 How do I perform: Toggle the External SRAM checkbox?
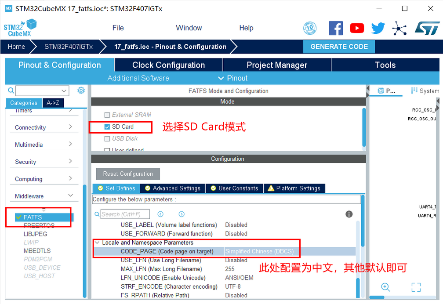(107, 115)
